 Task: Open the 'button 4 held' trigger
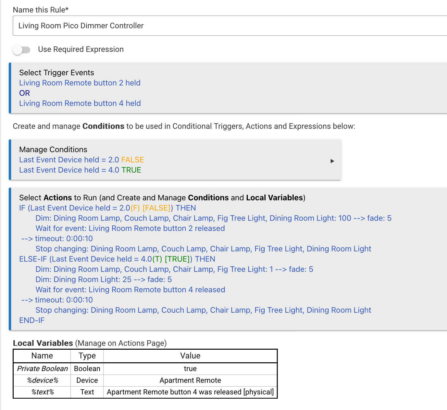[80, 103]
